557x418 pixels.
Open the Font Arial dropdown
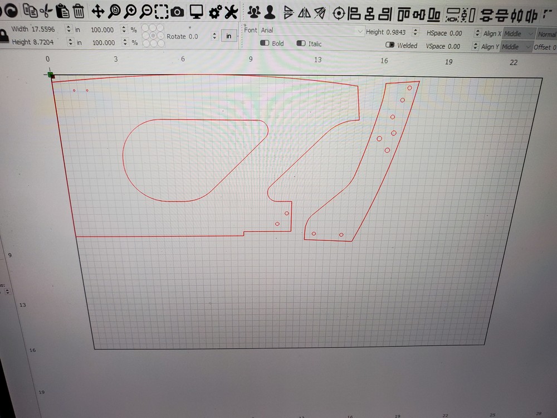point(311,31)
